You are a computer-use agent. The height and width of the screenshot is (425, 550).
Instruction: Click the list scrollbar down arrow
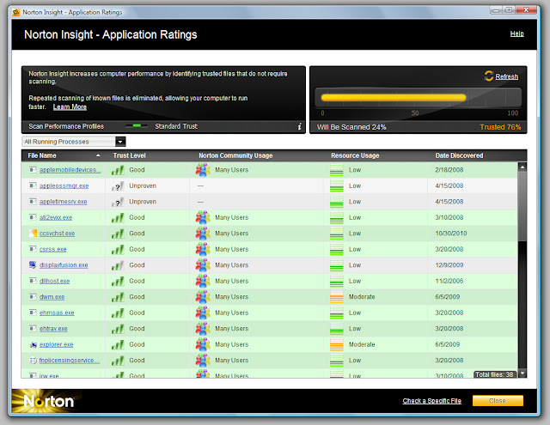522,373
